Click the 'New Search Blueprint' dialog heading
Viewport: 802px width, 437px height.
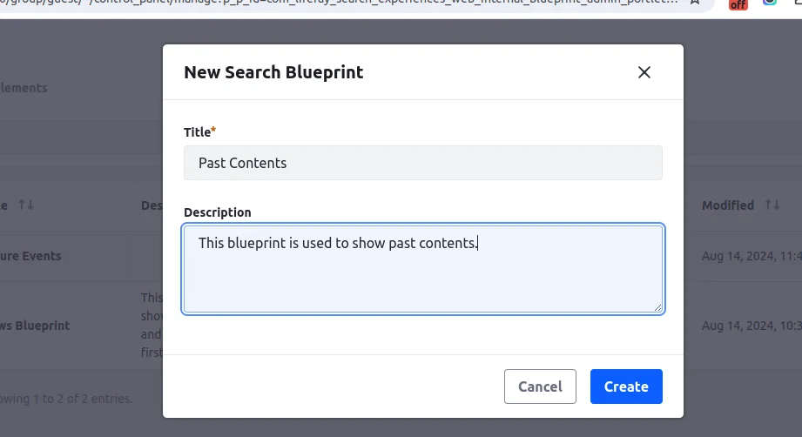click(273, 72)
